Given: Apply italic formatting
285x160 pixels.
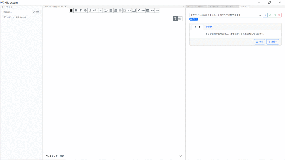Looking at the screenshot, I should [80, 11].
